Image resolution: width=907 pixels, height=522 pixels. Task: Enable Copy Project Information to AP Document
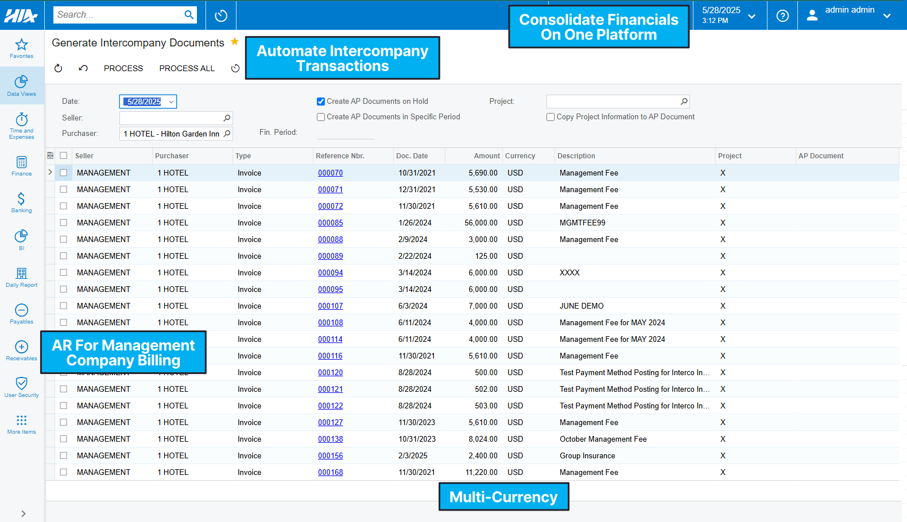click(551, 117)
